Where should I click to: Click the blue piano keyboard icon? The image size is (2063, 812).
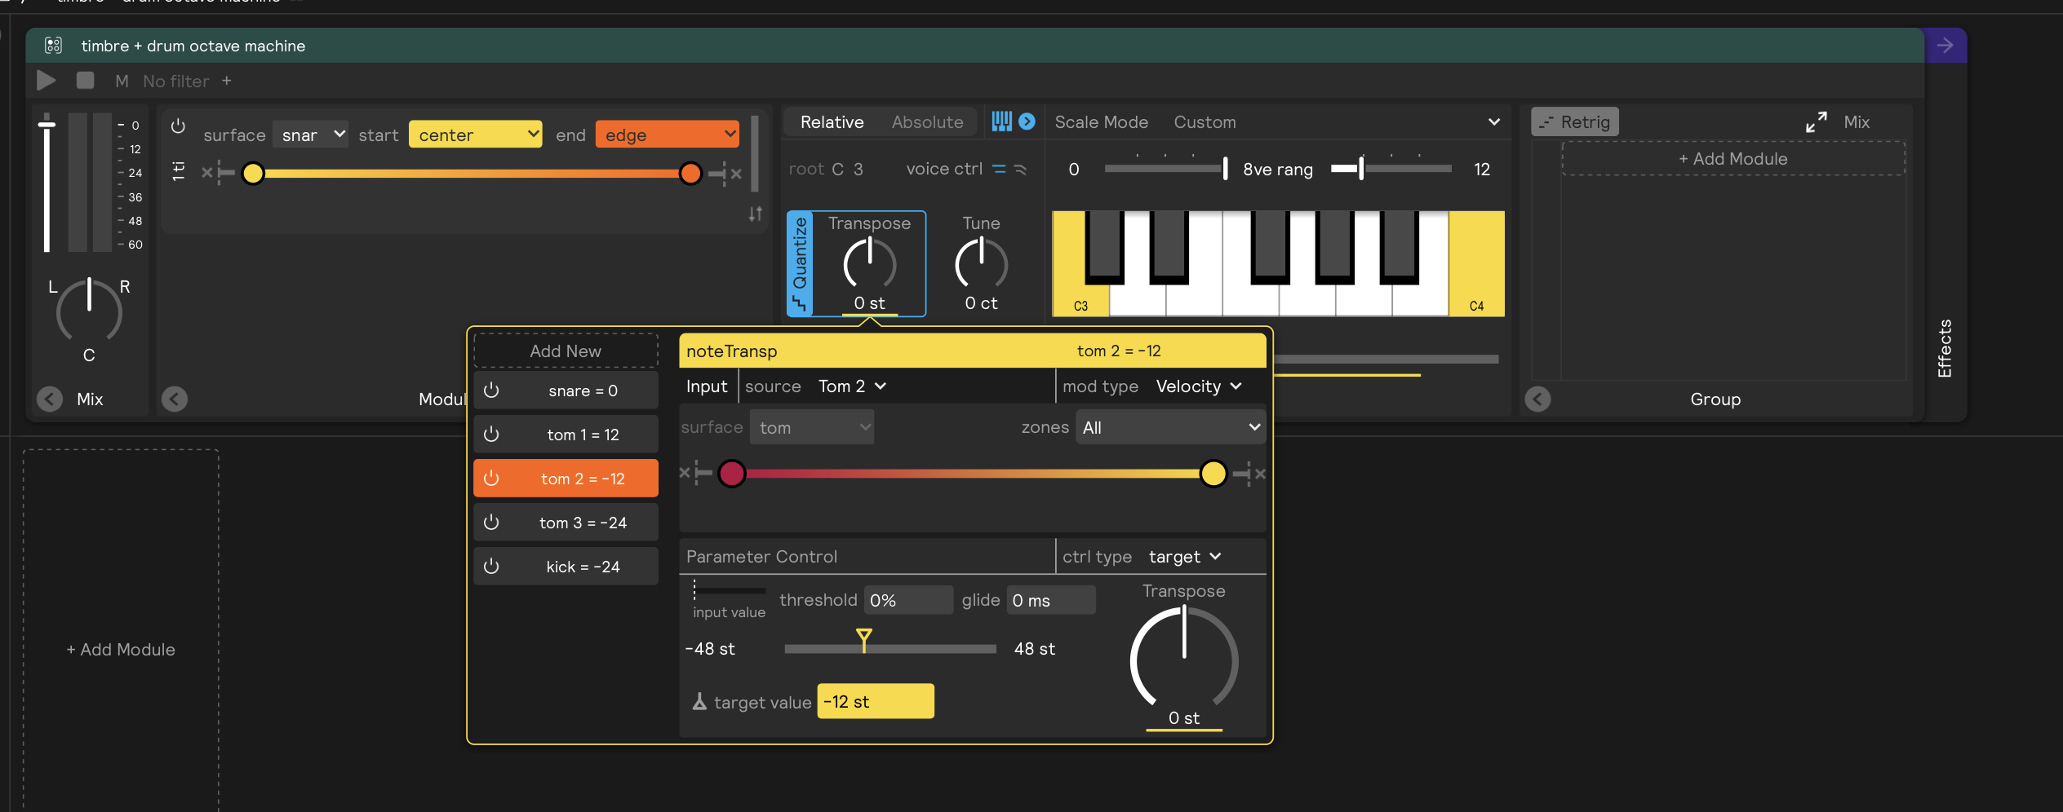[x=1001, y=121]
